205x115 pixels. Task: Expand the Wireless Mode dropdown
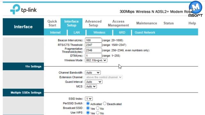coord(96,60)
